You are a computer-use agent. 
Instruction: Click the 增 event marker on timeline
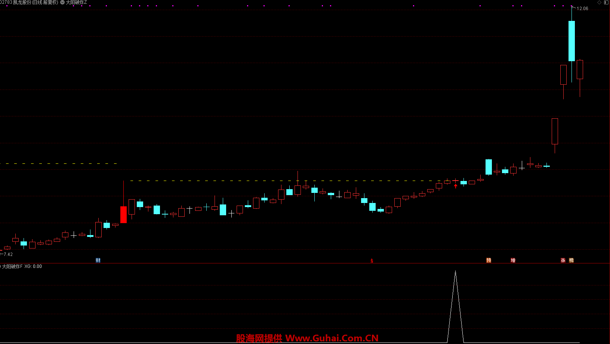point(513,260)
